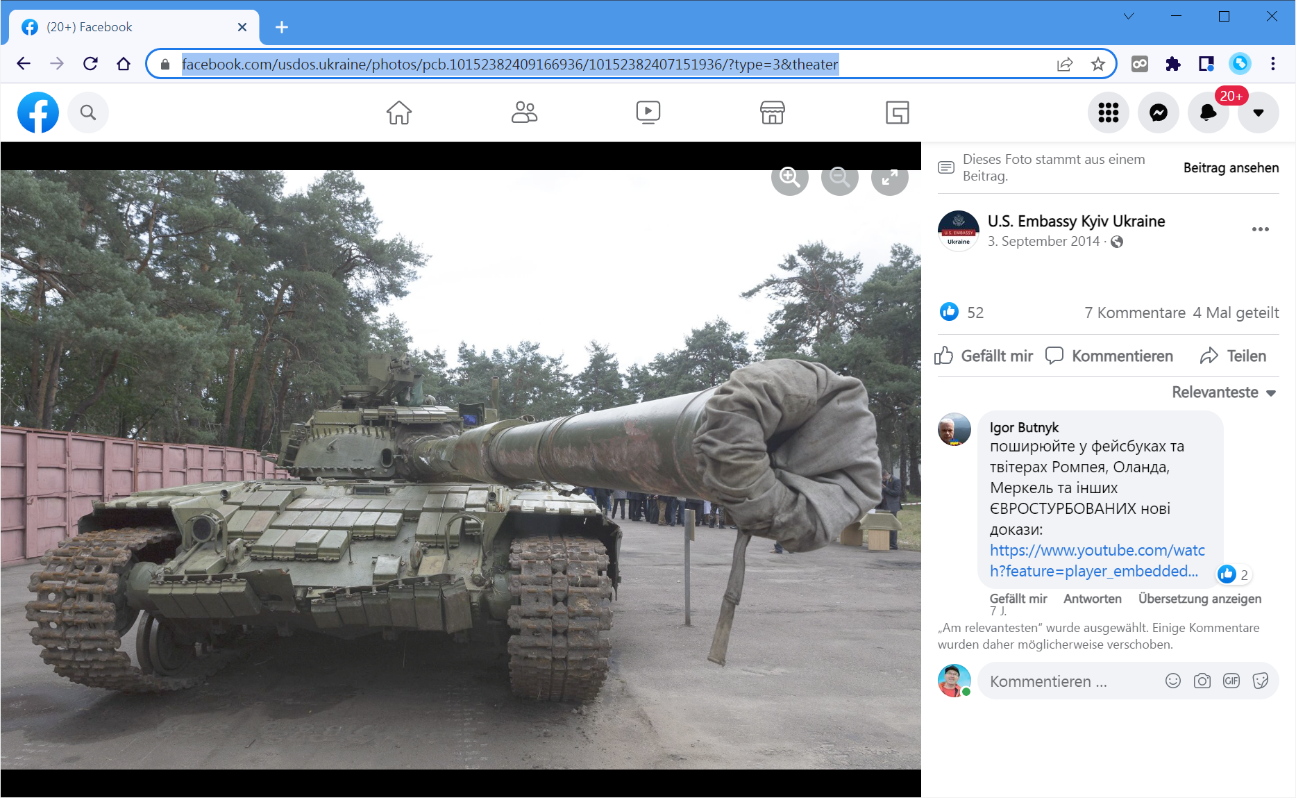
Task: Insert a GIF into the comment
Action: click(1231, 681)
